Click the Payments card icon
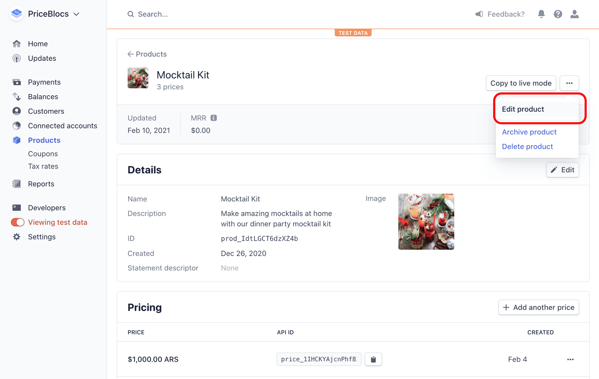This screenshot has width=599, height=379. coord(17,82)
